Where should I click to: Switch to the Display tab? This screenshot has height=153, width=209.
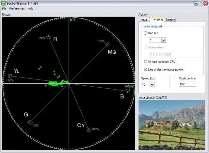170,20
